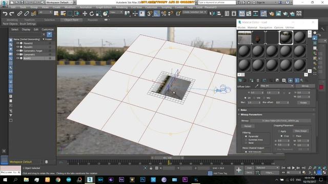Click the Reload bitmap button
Viewport: 328px width, 184px height.
click(x=248, y=126)
